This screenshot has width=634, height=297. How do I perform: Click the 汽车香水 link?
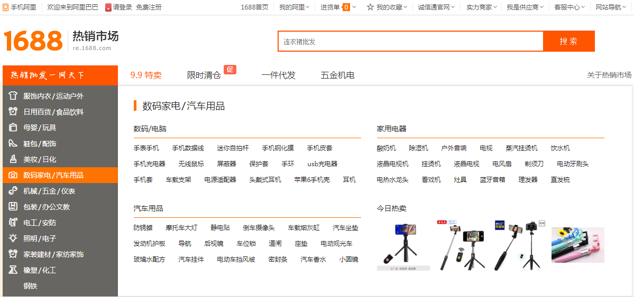313,260
